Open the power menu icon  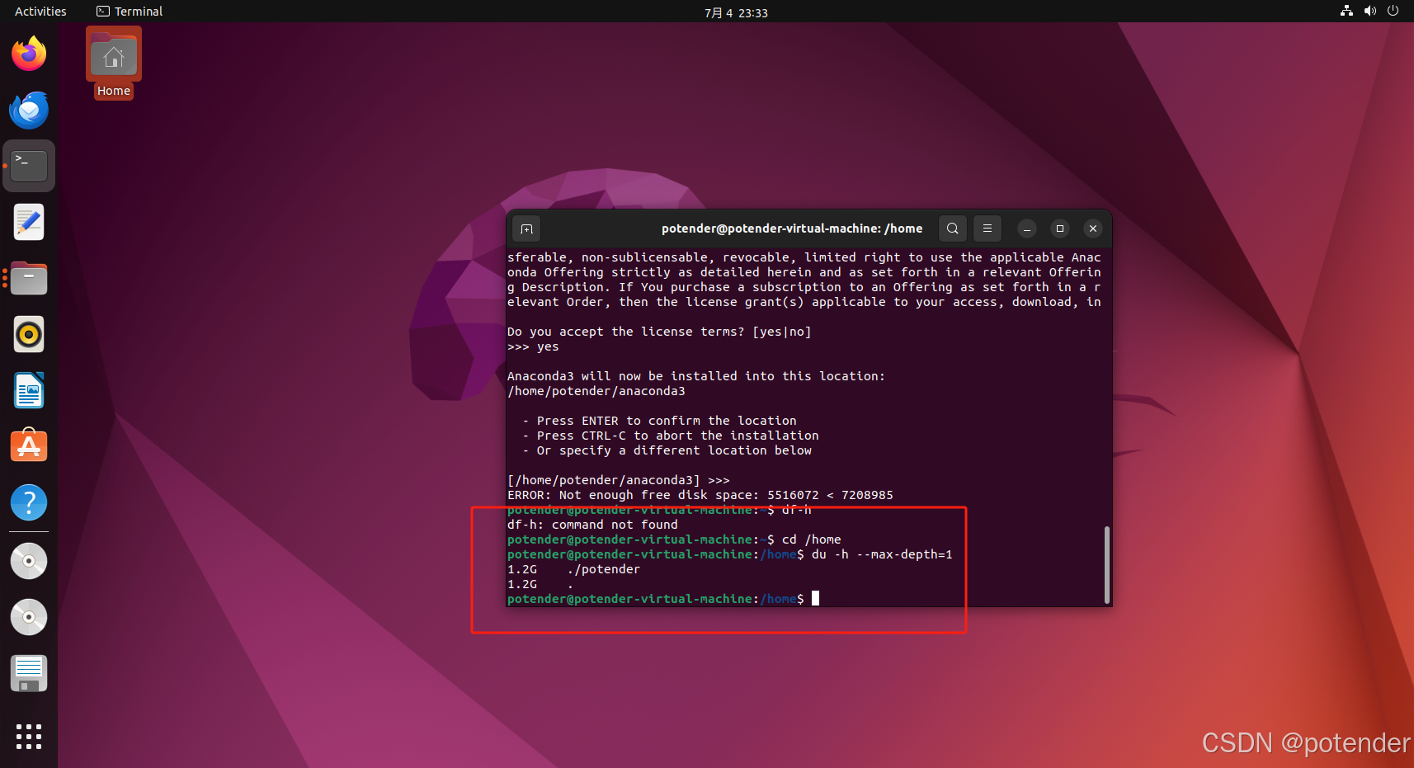[x=1393, y=11]
